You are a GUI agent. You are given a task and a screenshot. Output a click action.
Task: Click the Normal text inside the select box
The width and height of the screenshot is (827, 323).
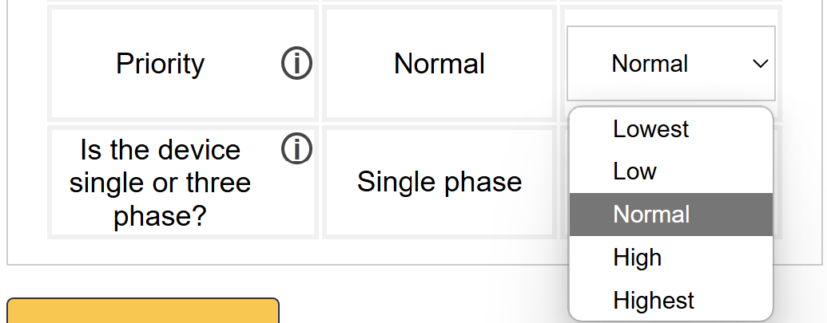pyautogui.click(x=649, y=64)
